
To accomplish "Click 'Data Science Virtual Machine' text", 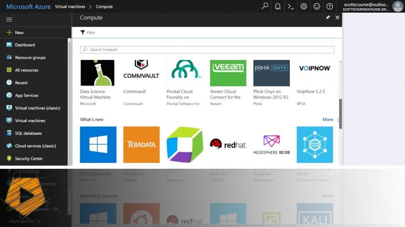I will coord(95,94).
